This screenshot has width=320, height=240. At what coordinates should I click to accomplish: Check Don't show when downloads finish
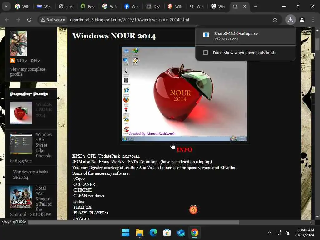pyautogui.click(x=206, y=52)
